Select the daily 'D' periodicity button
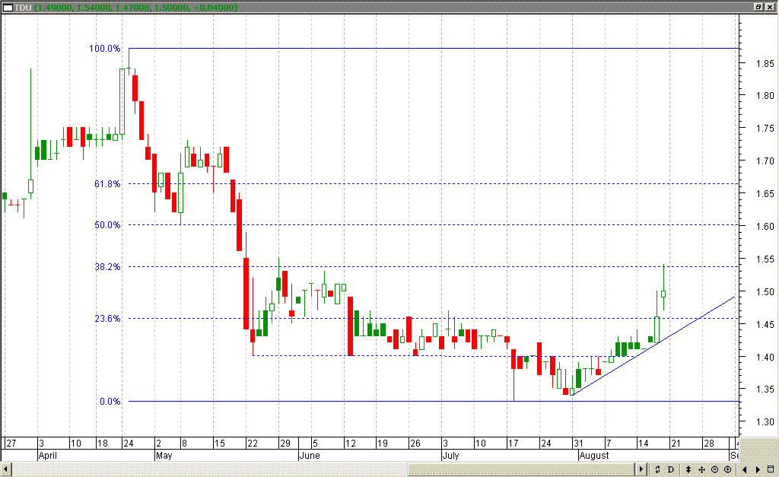Image resolution: width=779 pixels, height=477 pixels. point(670,469)
